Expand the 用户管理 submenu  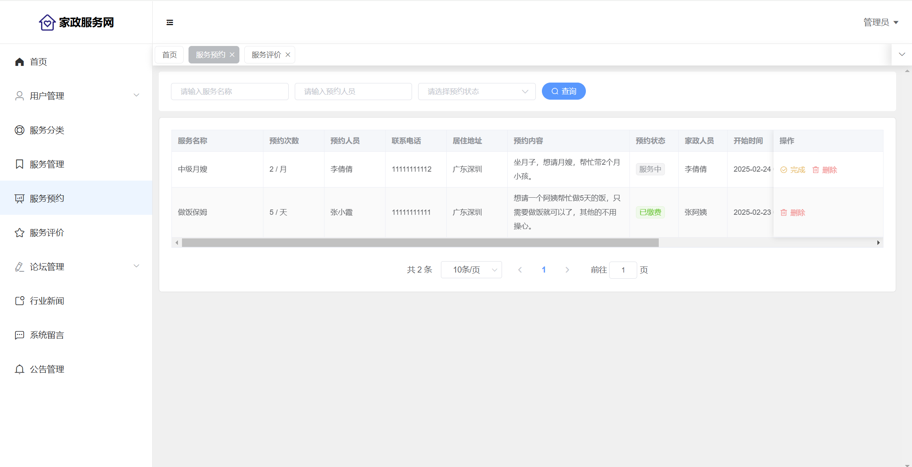pos(136,96)
